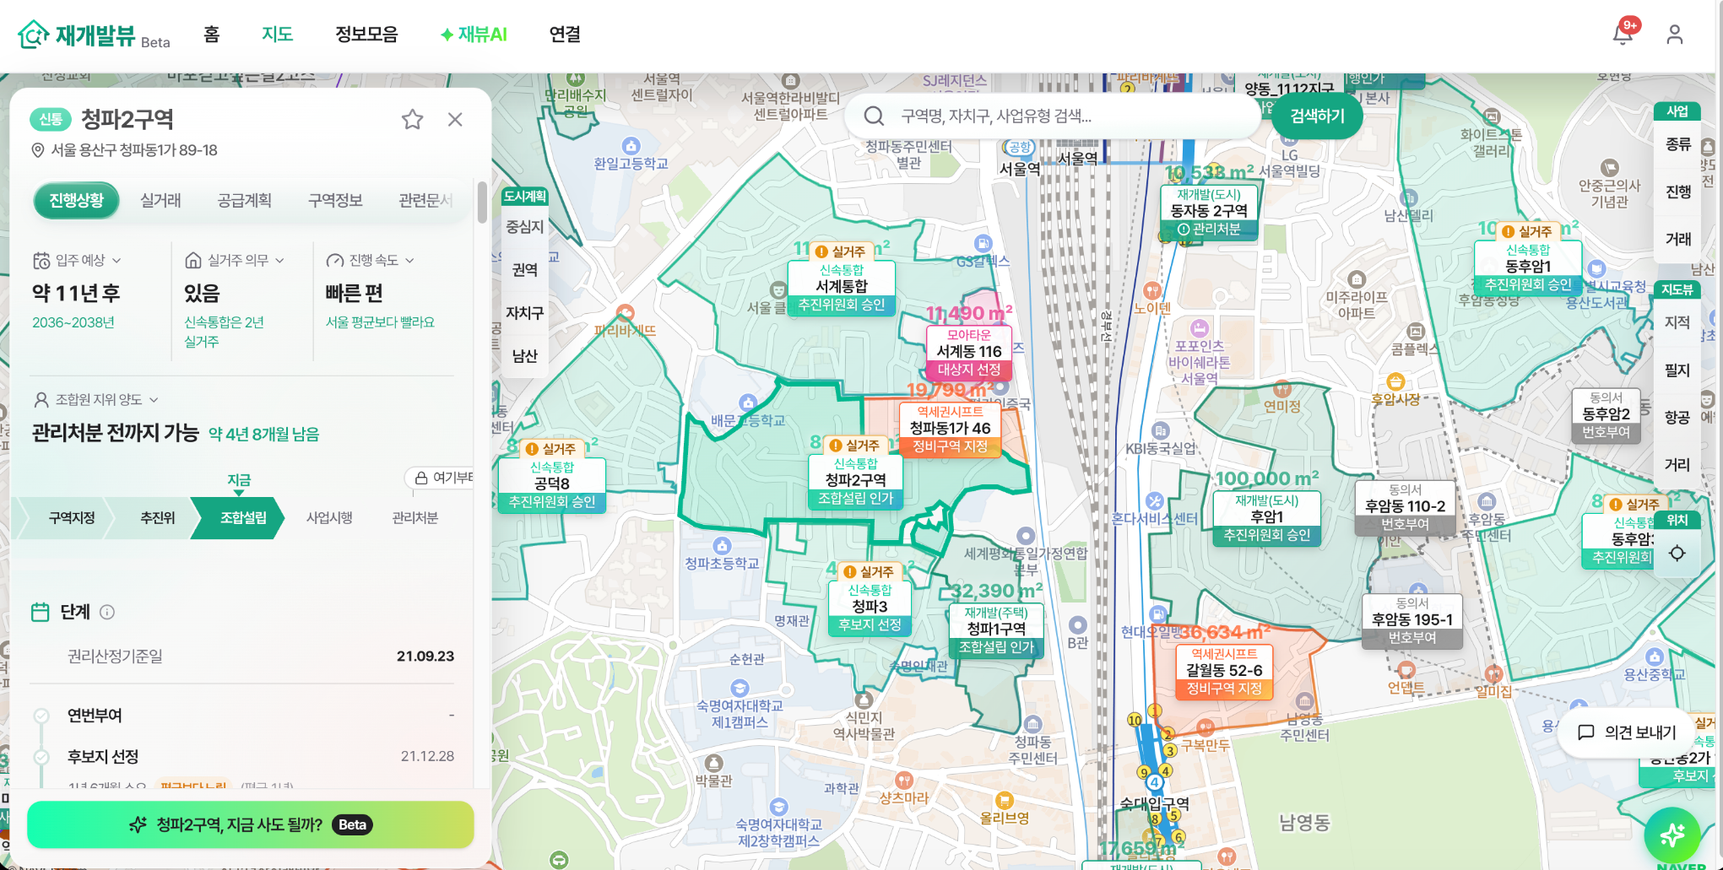
Task: Close the 청파2구역 detail panel
Action: [455, 119]
